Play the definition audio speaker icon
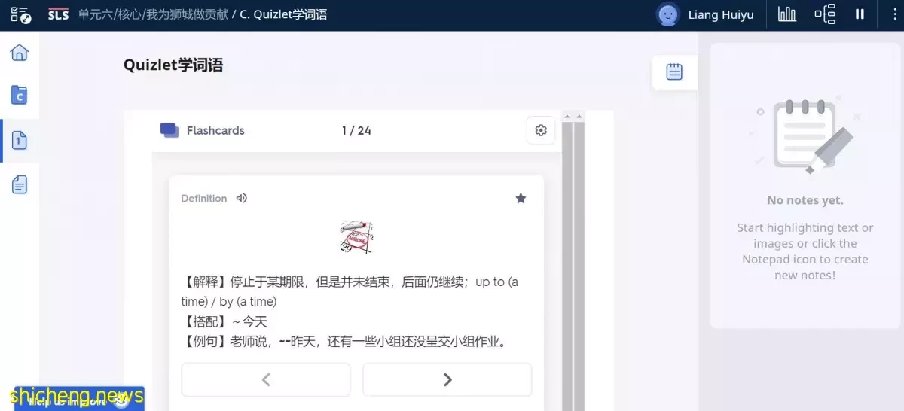Screen dimensions: 904x411 coord(241,198)
